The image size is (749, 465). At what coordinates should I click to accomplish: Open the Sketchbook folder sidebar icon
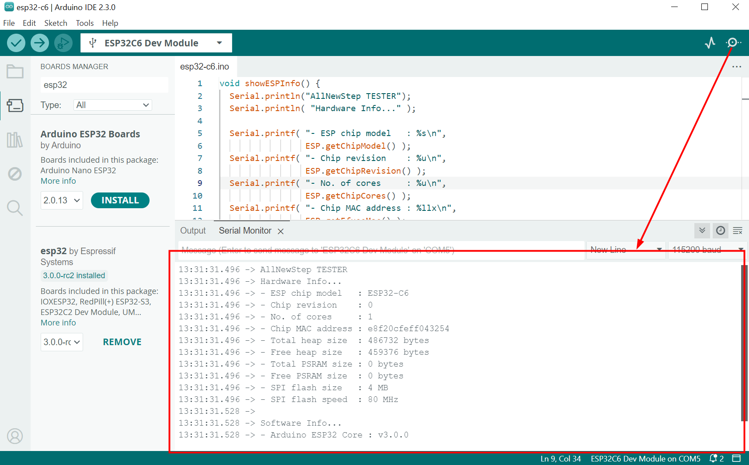[x=15, y=71]
